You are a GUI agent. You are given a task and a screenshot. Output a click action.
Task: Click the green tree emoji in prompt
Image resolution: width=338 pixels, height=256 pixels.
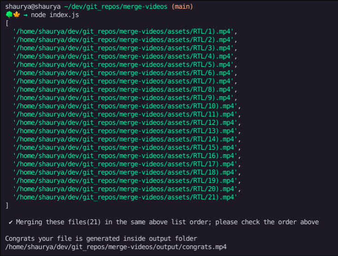9,15
